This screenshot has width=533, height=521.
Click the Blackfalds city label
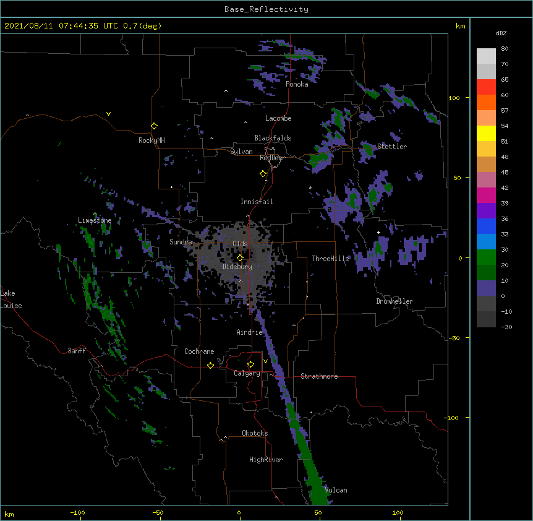(273, 138)
